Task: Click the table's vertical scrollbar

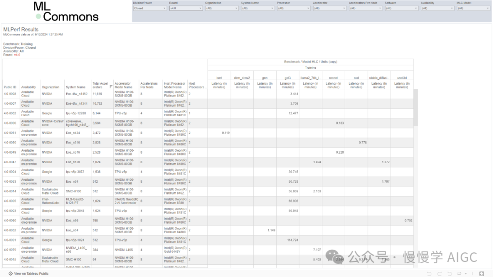Action: [x=416, y=107]
